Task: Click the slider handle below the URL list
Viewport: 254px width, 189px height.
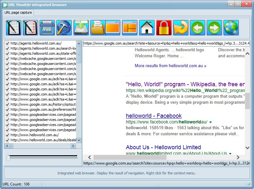Action: (8, 158)
